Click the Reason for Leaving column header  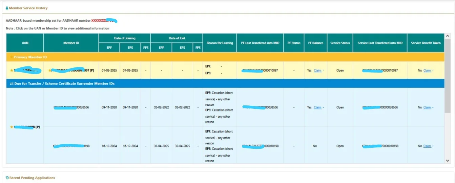click(x=220, y=43)
